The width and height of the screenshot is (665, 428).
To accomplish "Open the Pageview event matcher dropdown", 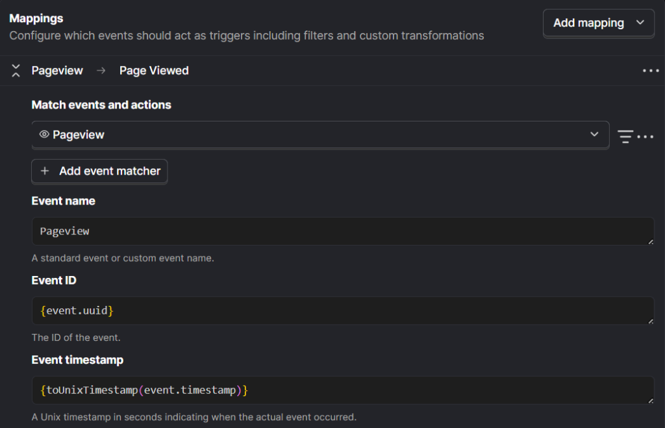I will point(320,134).
